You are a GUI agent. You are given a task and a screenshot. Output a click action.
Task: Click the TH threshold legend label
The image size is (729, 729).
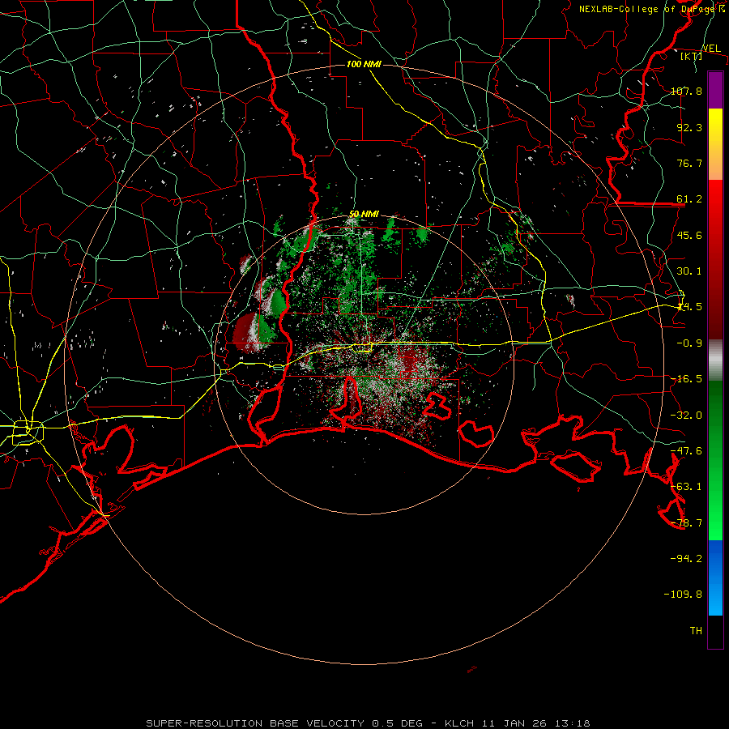click(x=696, y=631)
